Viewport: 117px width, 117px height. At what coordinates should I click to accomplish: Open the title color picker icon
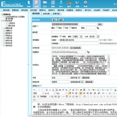(x=98, y=28)
